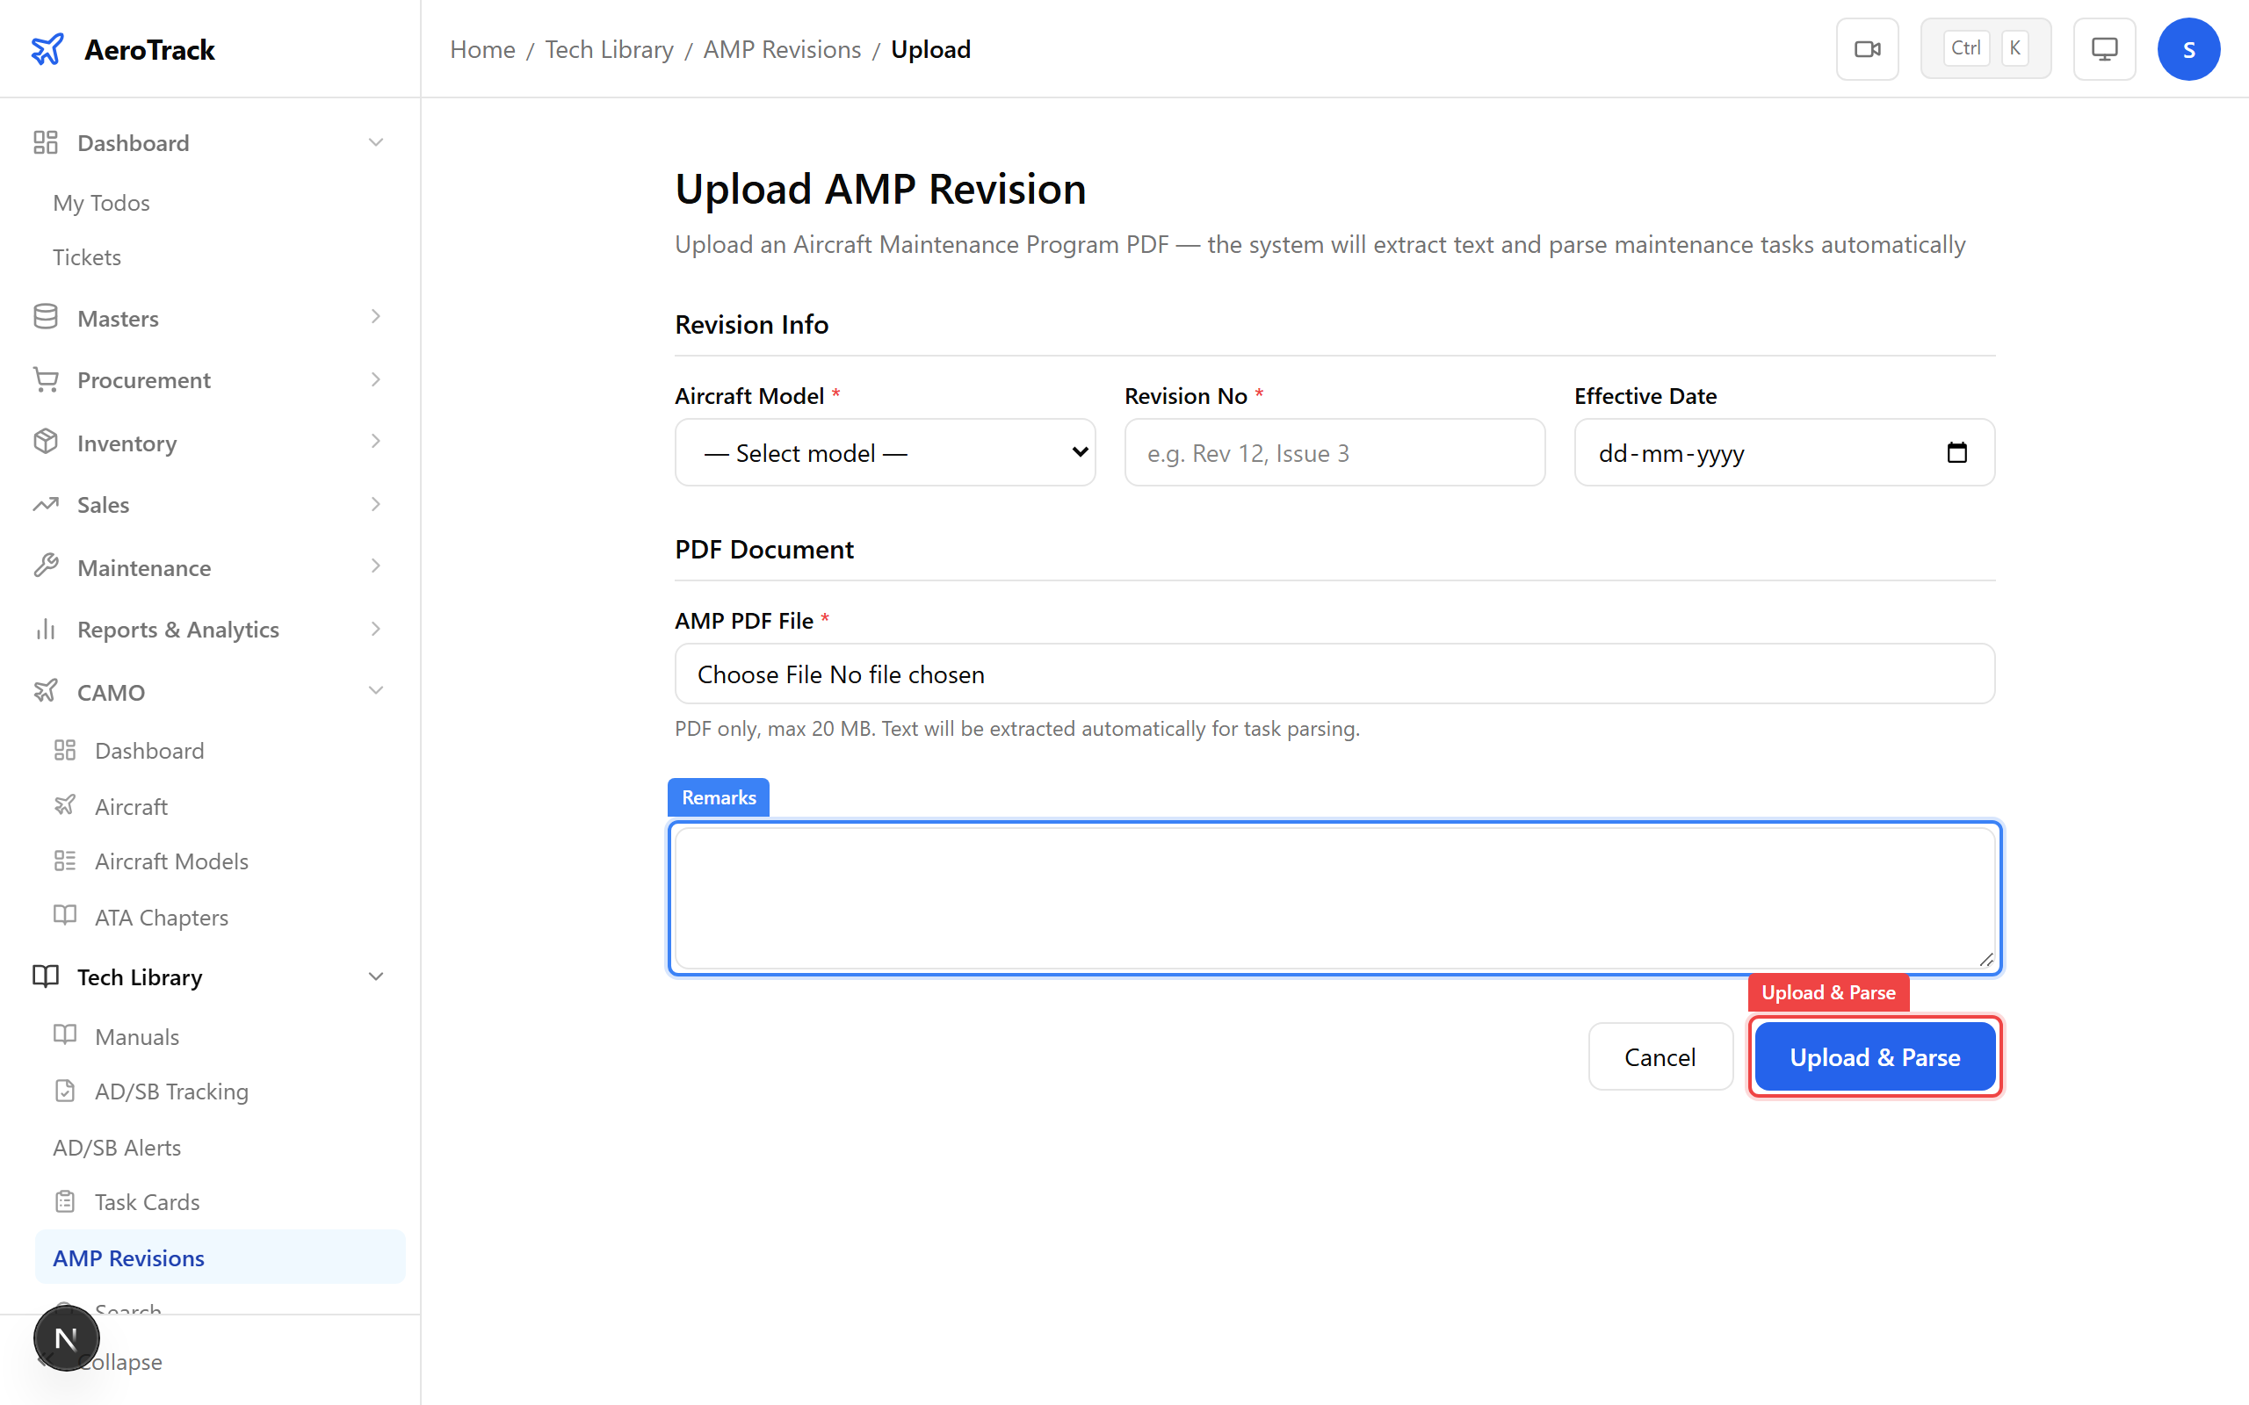Viewport: 2249px width, 1405px height.
Task: Click the Upload & Parse button
Action: click(1875, 1056)
